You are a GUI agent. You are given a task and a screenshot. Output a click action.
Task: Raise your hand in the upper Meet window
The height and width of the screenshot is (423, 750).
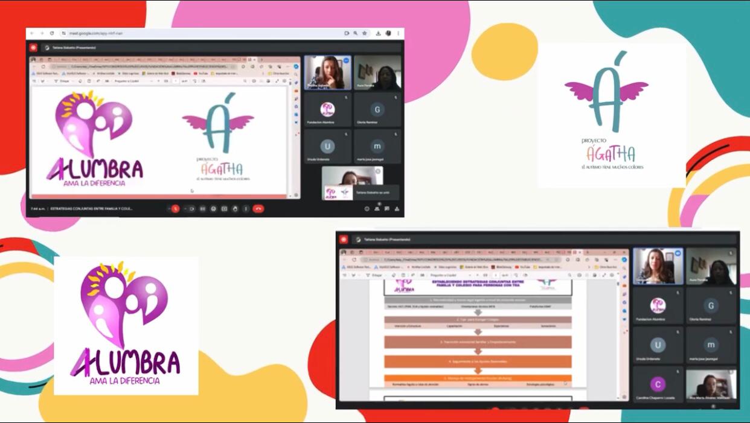[x=235, y=209]
